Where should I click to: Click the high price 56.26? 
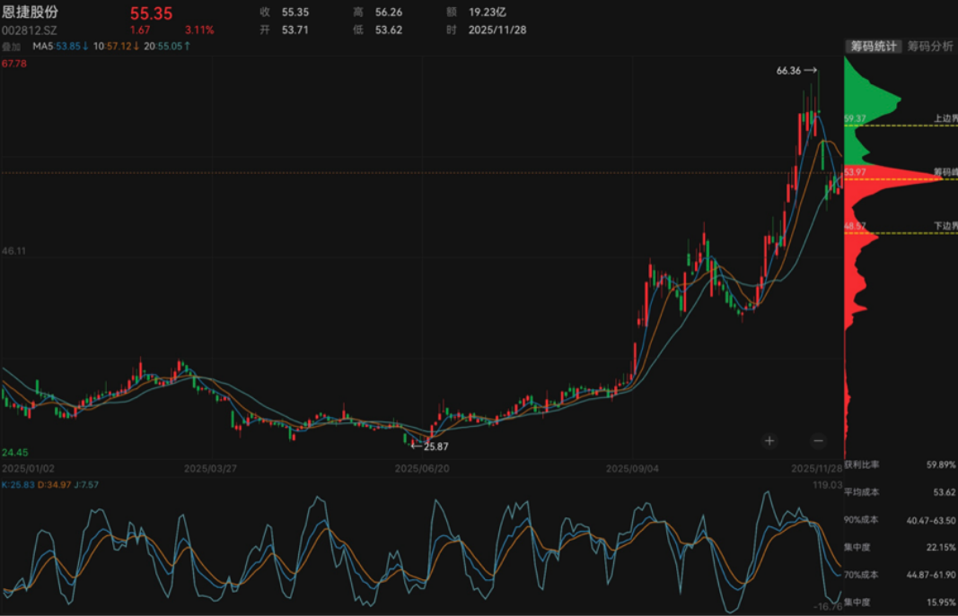click(x=389, y=13)
